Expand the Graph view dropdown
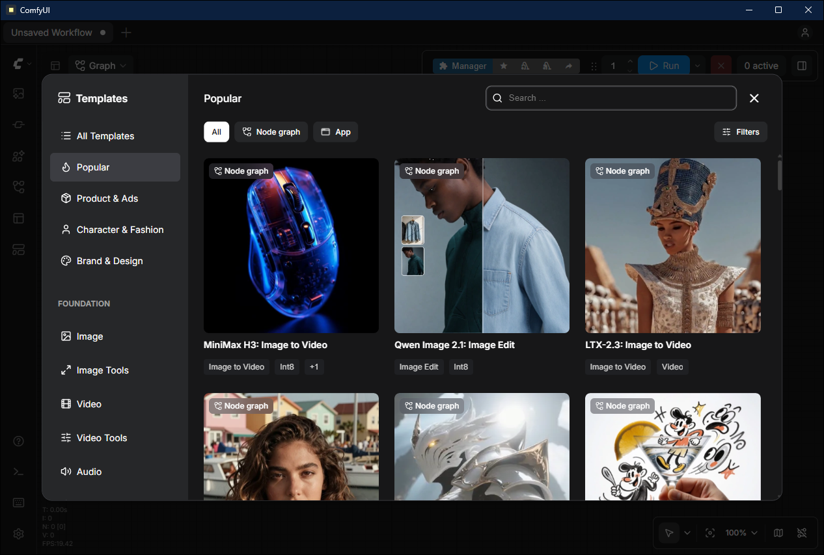Viewport: 824px width, 555px height. pos(101,66)
